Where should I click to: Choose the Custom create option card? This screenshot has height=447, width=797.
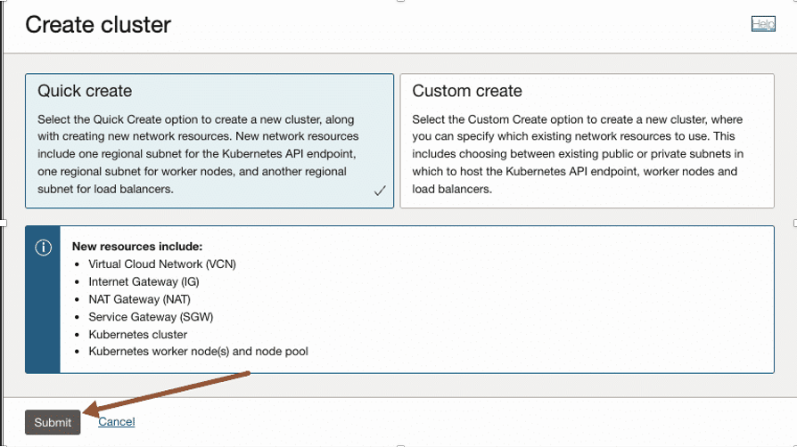[x=587, y=141]
